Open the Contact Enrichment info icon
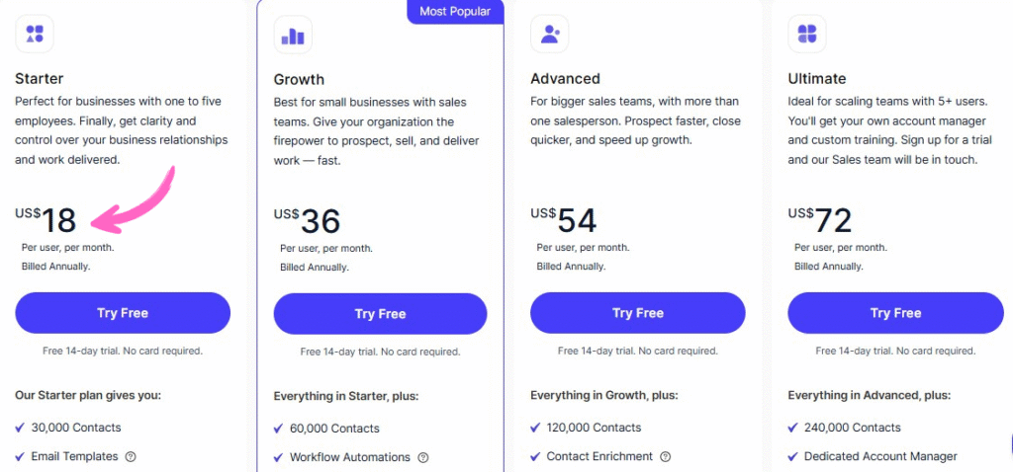The width and height of the screenshot is (1013, 472). (x=666, y=457)
